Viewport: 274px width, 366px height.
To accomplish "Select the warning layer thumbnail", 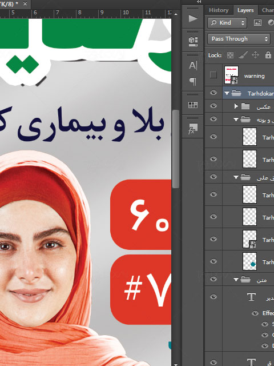I will (x=231, y=75).
